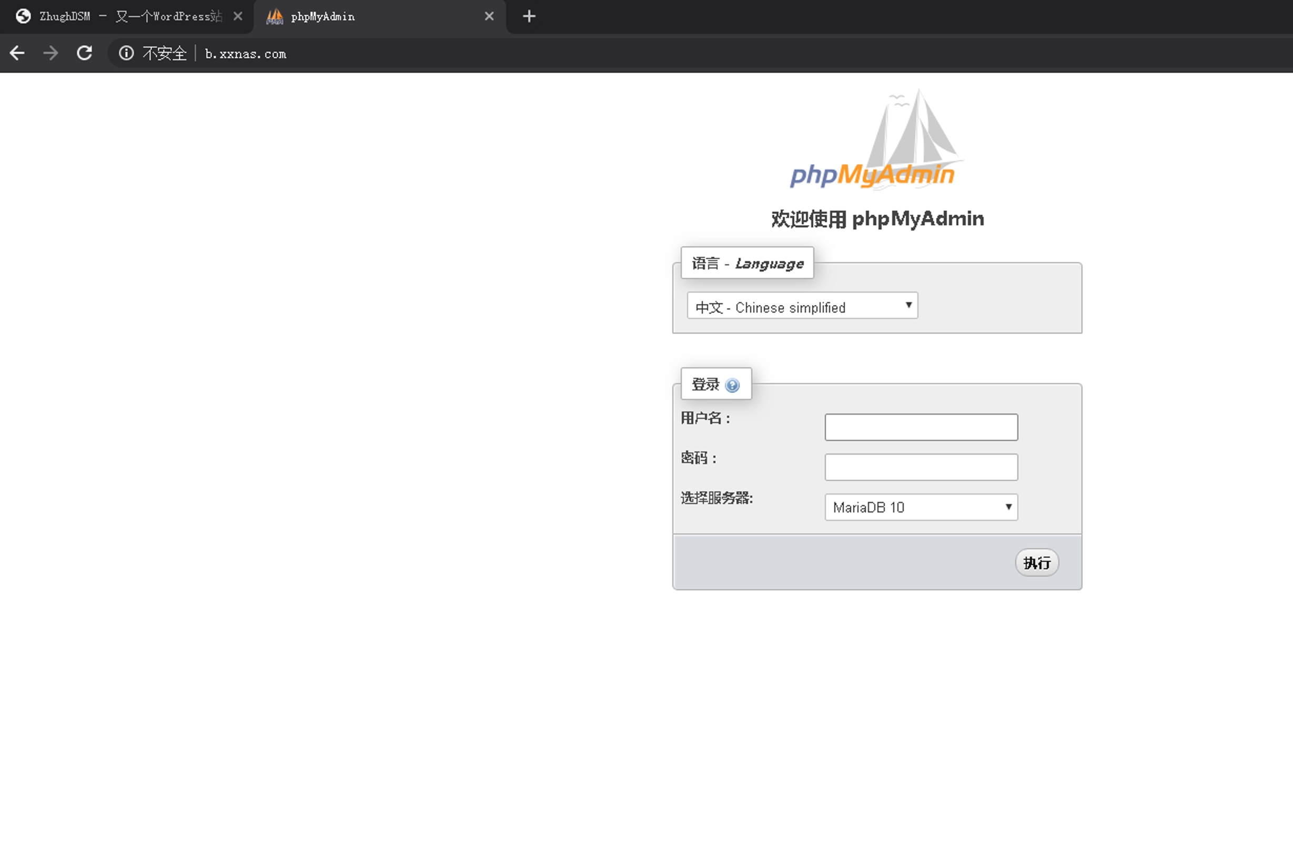Click the 选择服务器 label
This screenshot has height=866, width=1293.
point(716,498)
